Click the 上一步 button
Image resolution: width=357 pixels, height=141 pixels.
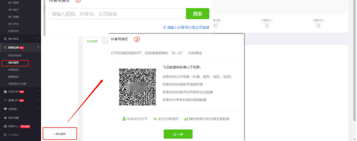click(x=178, y=134)
